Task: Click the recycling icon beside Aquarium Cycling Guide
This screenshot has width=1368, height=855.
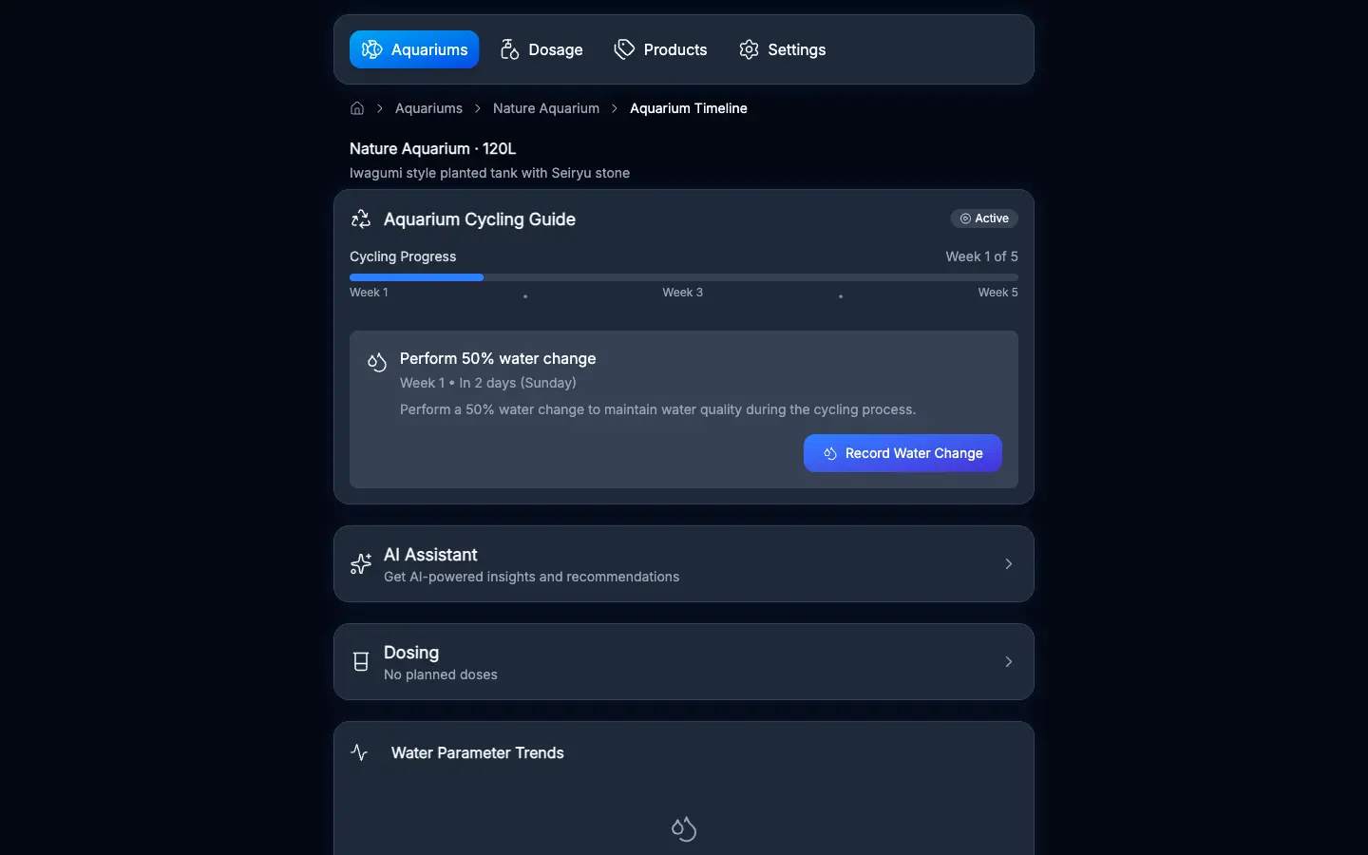Action: click(361, 219)
